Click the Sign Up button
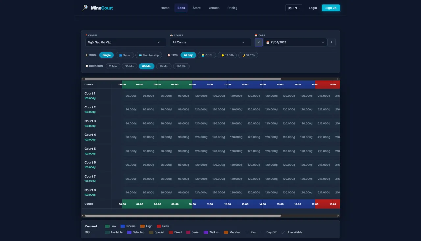Screen dimensions: 421x241 331,8
